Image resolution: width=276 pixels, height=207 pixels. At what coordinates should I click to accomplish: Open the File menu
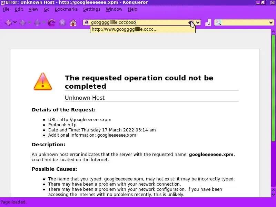(x=6, y=9)
